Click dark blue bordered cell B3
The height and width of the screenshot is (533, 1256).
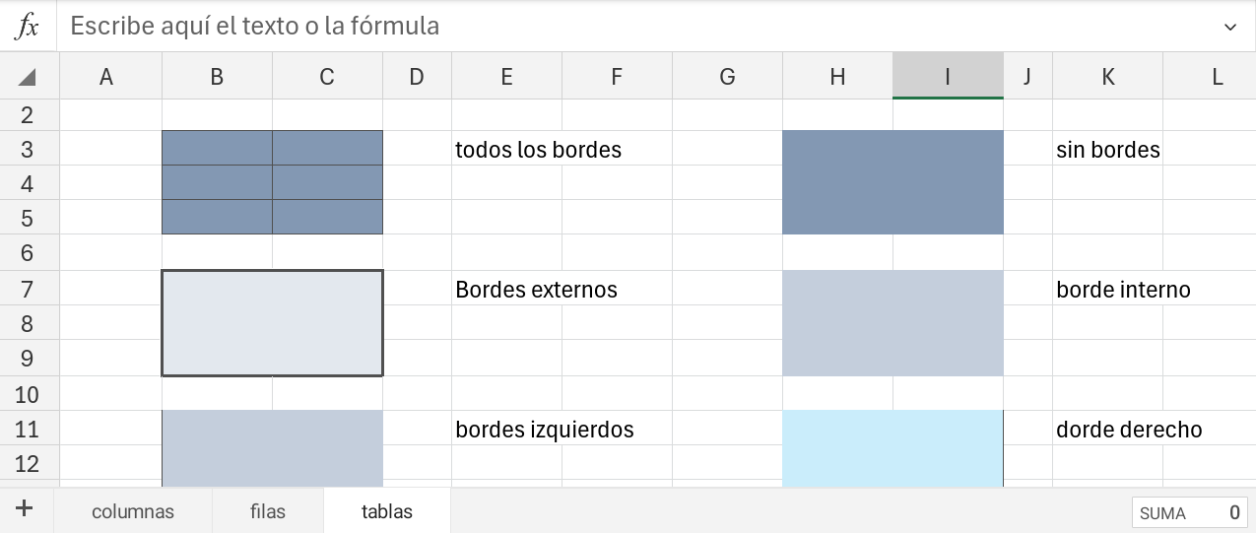coord(217,149)
